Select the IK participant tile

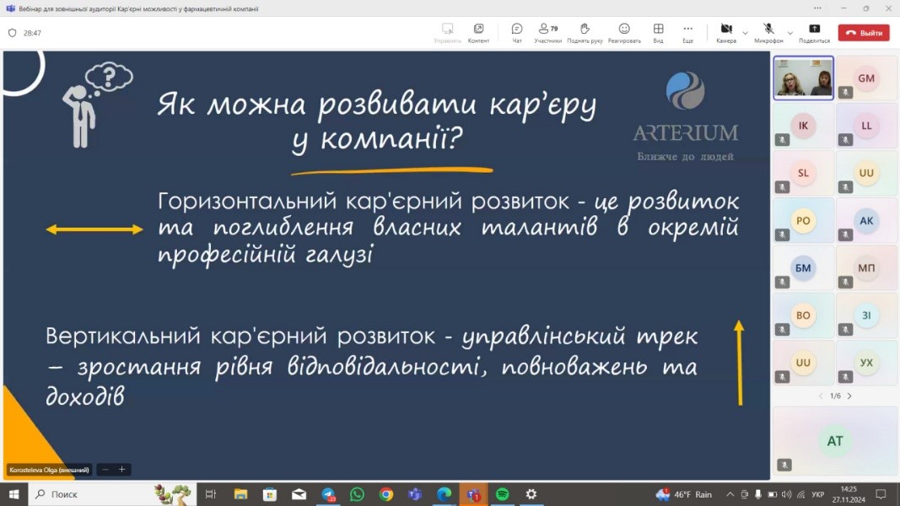803,126
